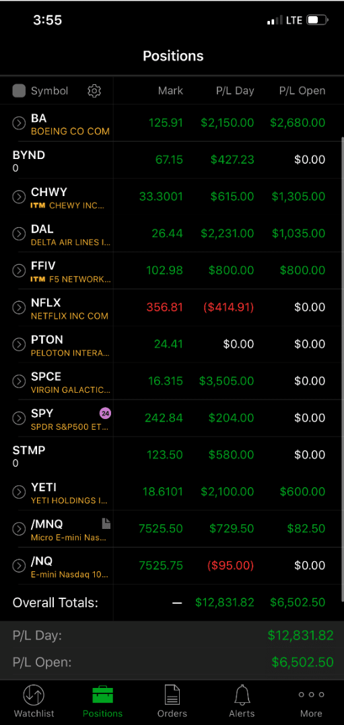Sort by the Mark column header
This screenshot has width=344, height=725.
click(x=170, y=90)
